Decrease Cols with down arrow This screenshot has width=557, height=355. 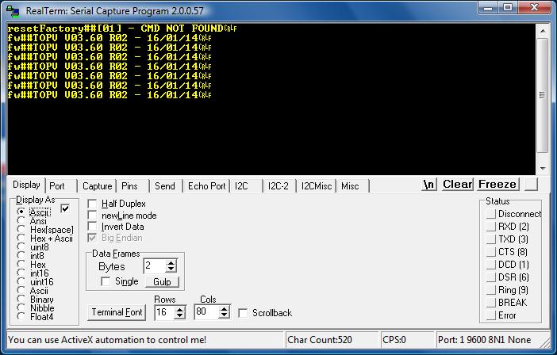[225, 315]
